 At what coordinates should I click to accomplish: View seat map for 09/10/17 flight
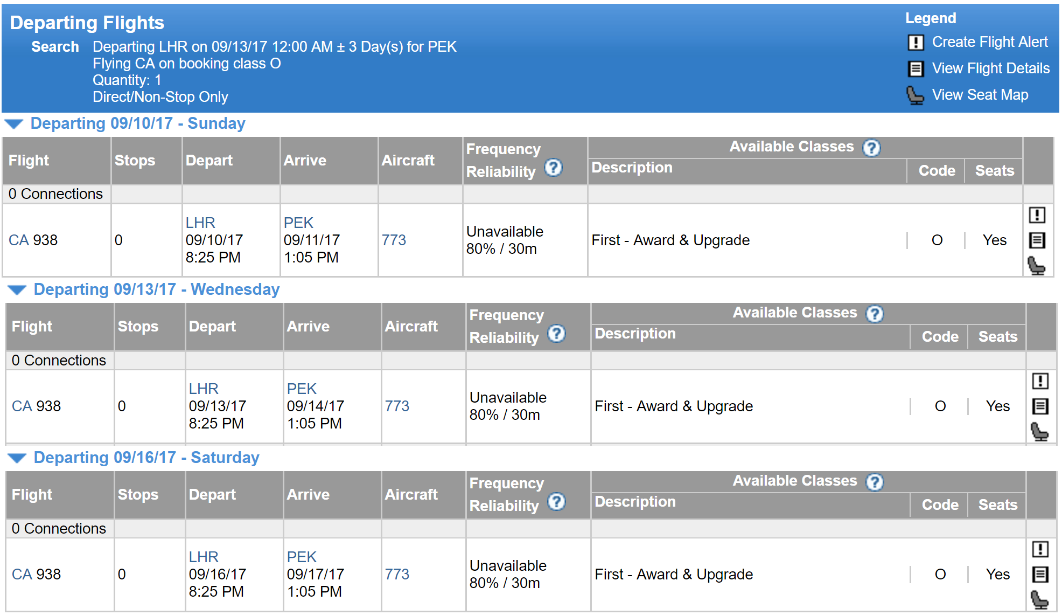pos(1037,266)
